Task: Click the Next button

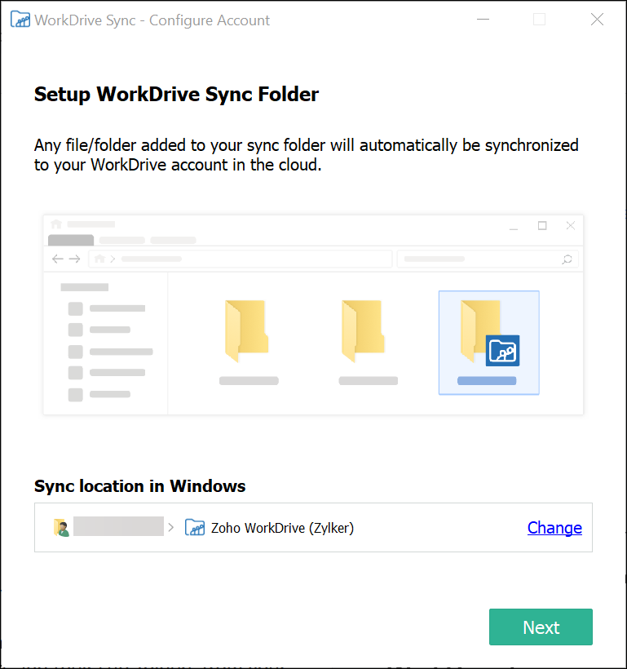Action: coord(541,627)
